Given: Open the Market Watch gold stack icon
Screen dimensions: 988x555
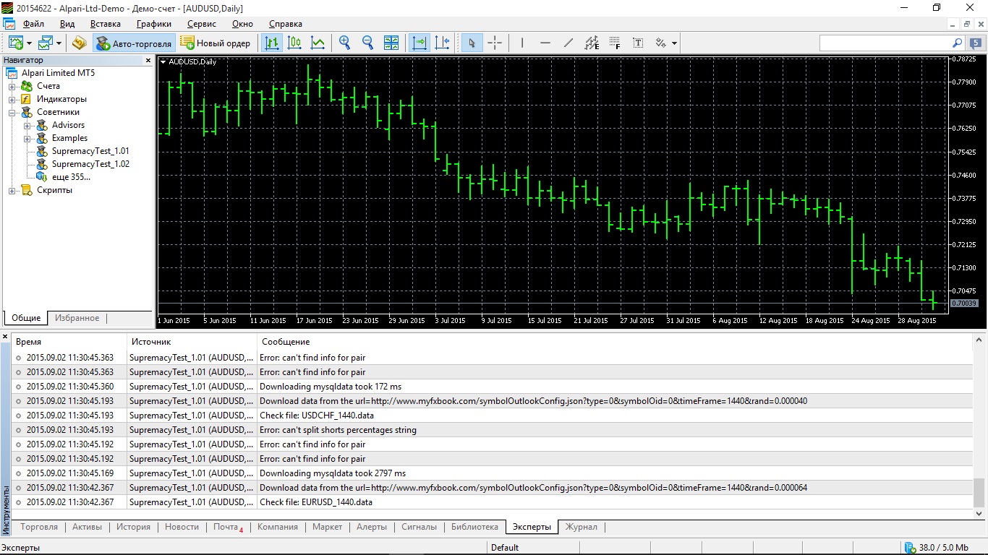Looking at the screenshot, I should (x=80, y=43).
